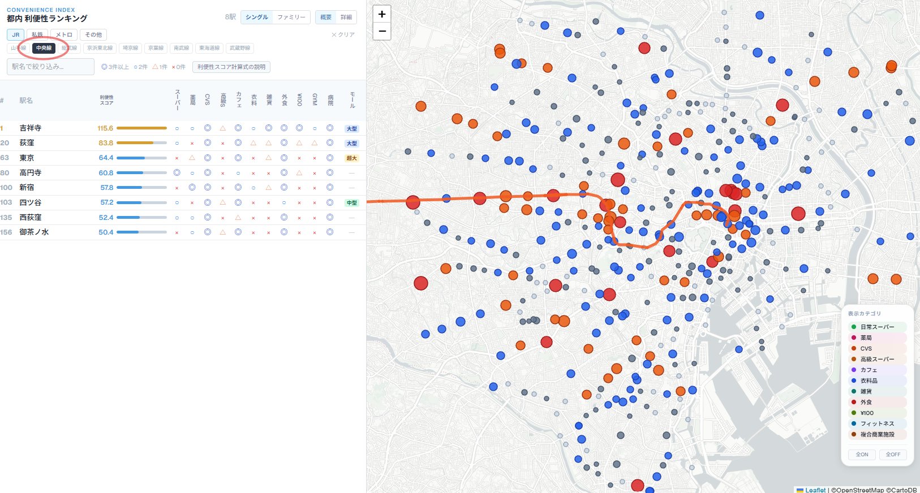Screen dimensions: 920x493
Task: Select the 概要 view
Action: [326, 18]
